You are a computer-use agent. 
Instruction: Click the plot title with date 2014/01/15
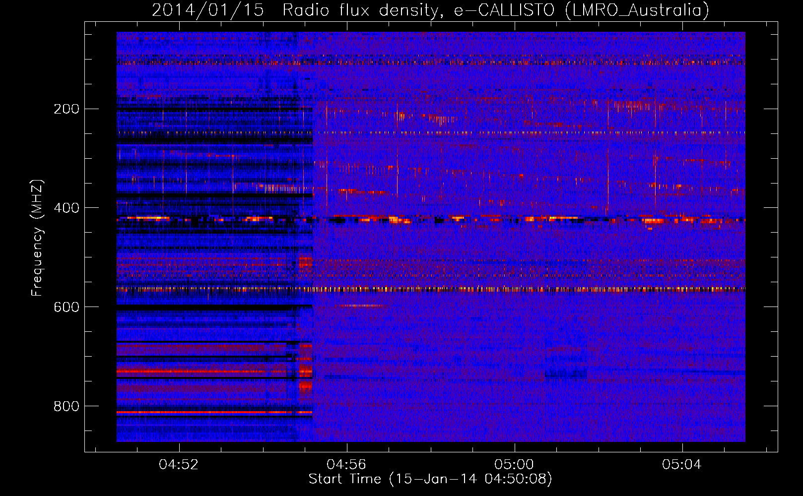pos(430,10)
